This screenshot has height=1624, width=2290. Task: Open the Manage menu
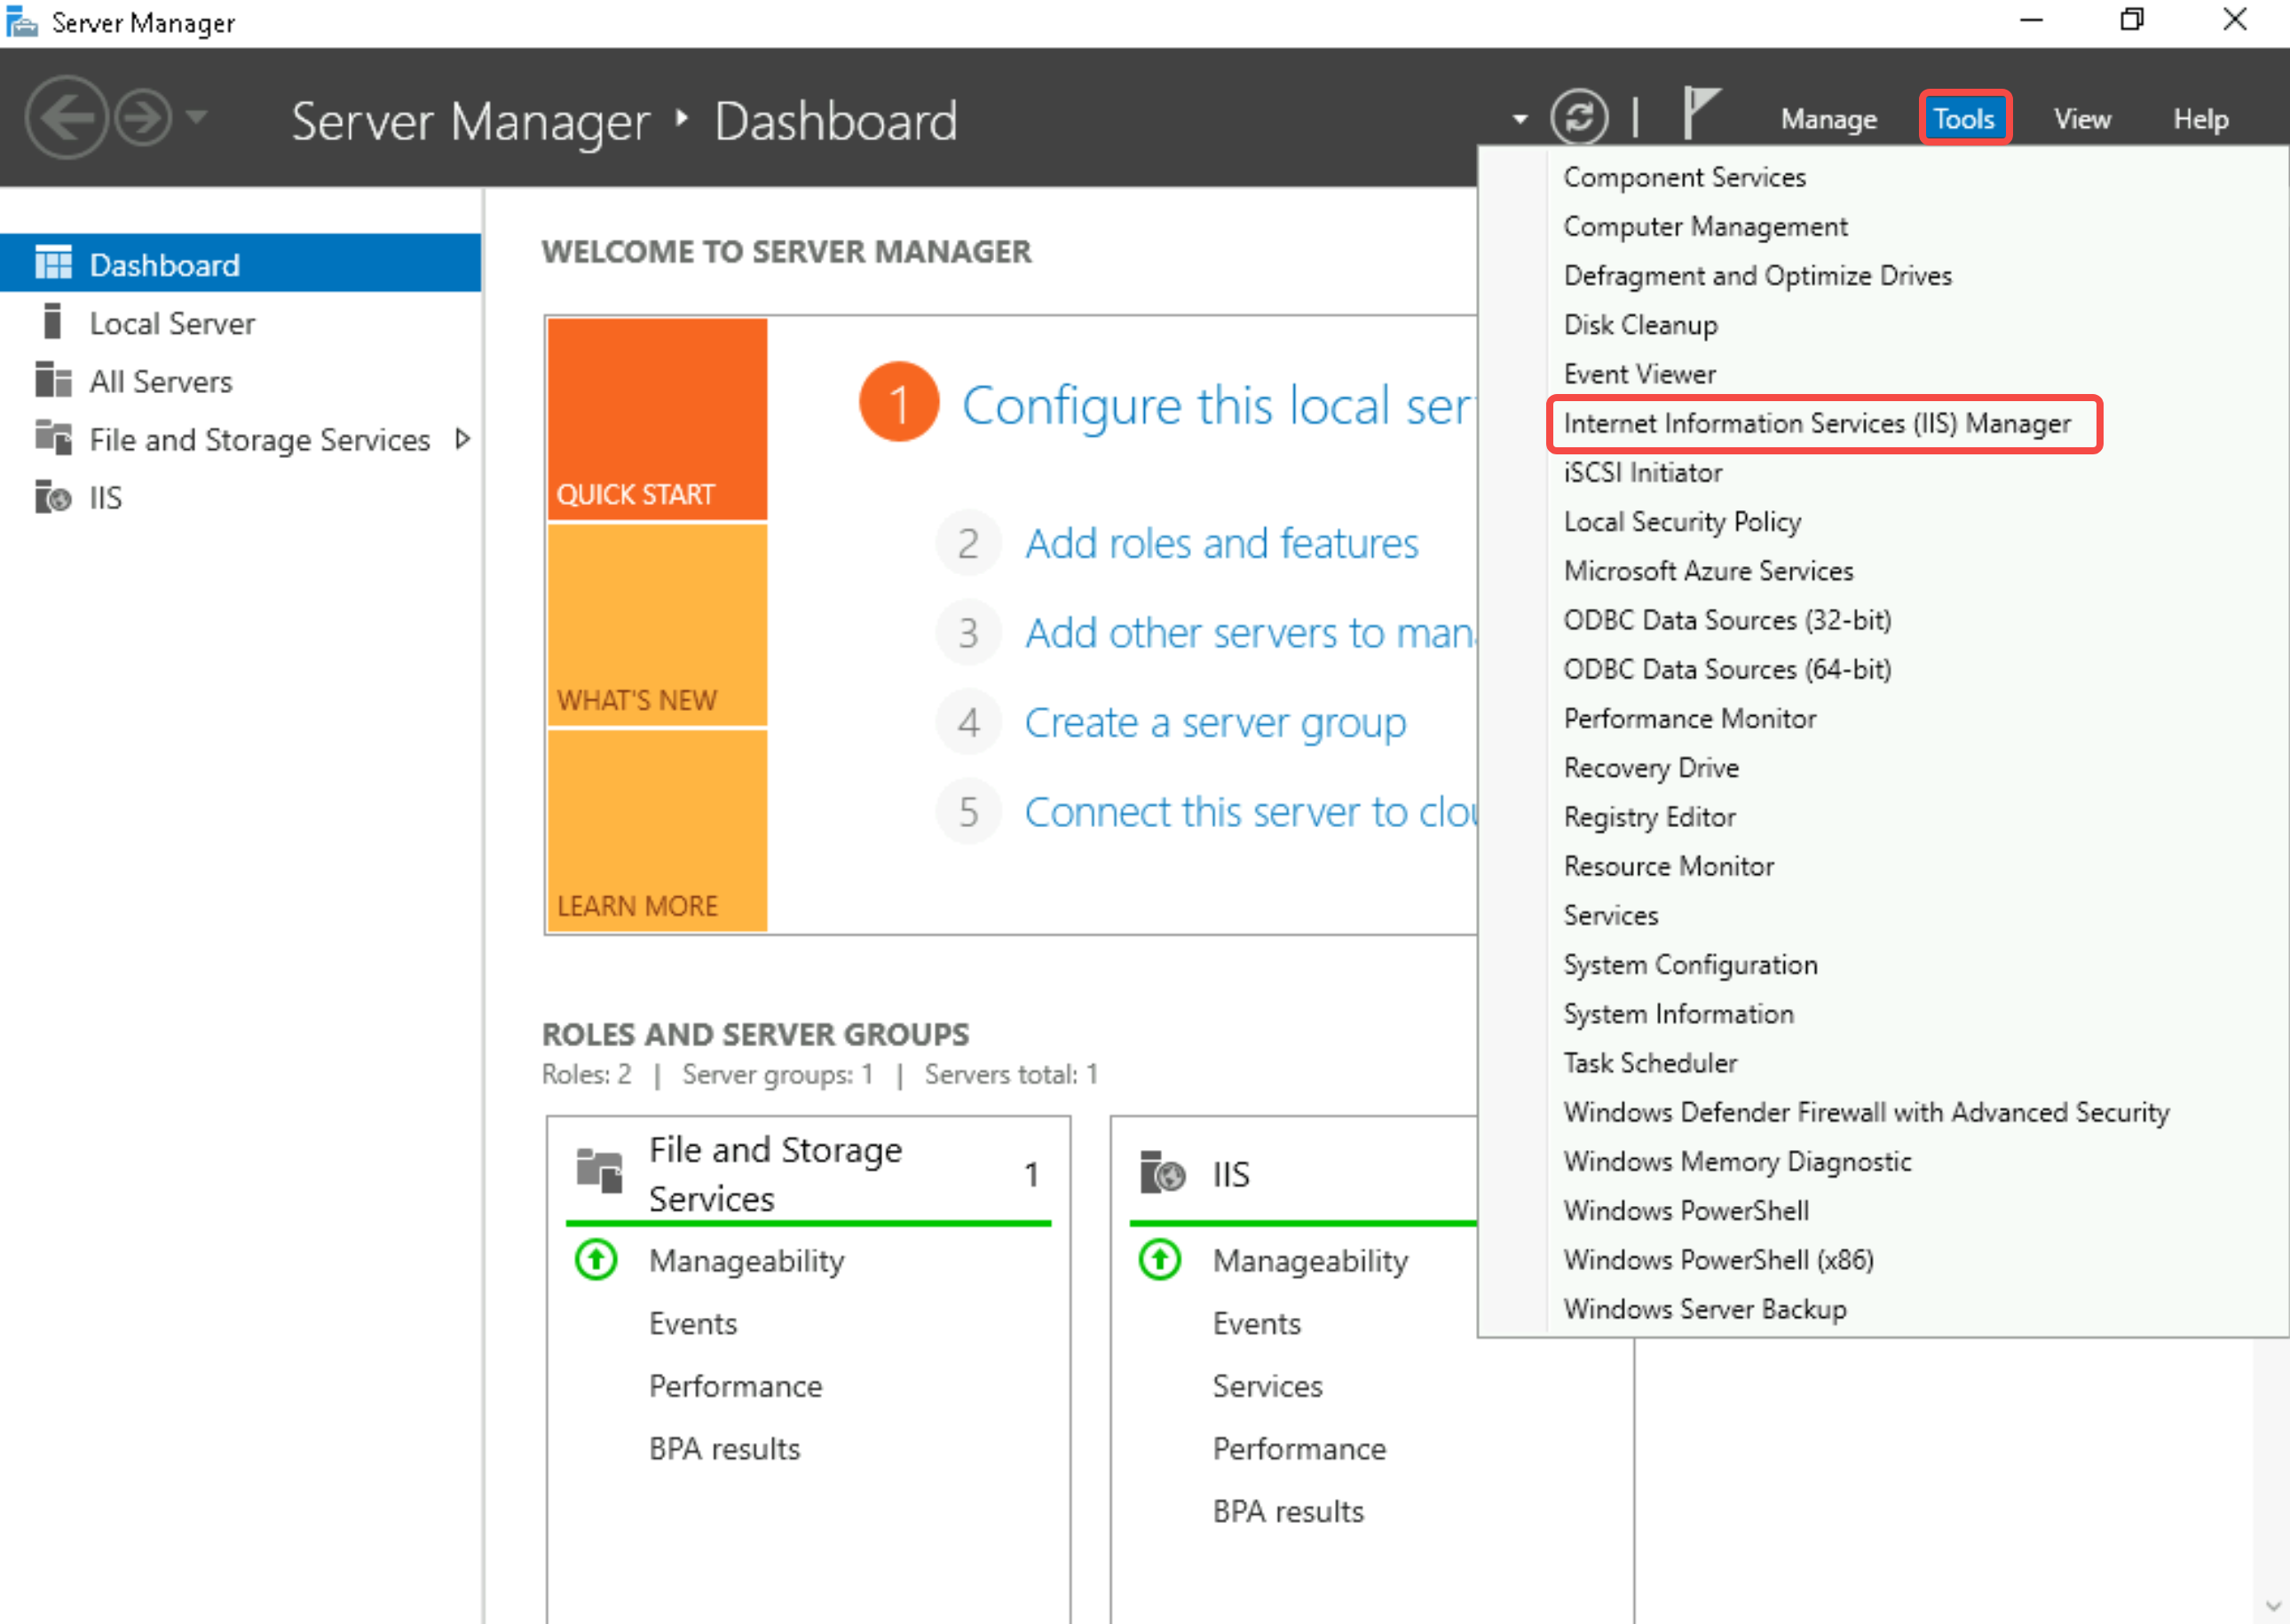click(x=1828, y=119)
